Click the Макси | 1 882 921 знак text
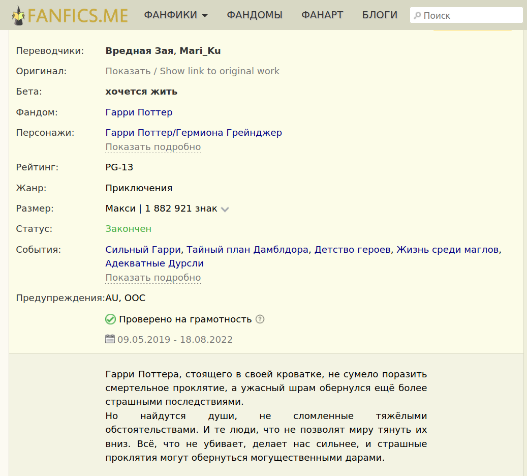This screenshot has width=527, height=476. (x=161, y=209)
